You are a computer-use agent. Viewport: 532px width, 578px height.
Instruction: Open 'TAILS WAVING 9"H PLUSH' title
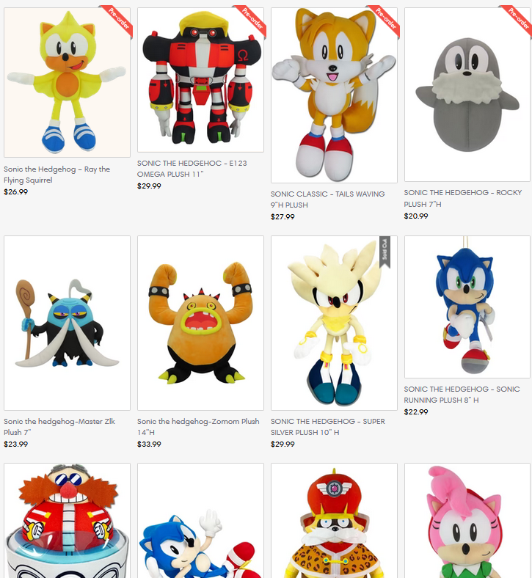(x=328, y=199)
